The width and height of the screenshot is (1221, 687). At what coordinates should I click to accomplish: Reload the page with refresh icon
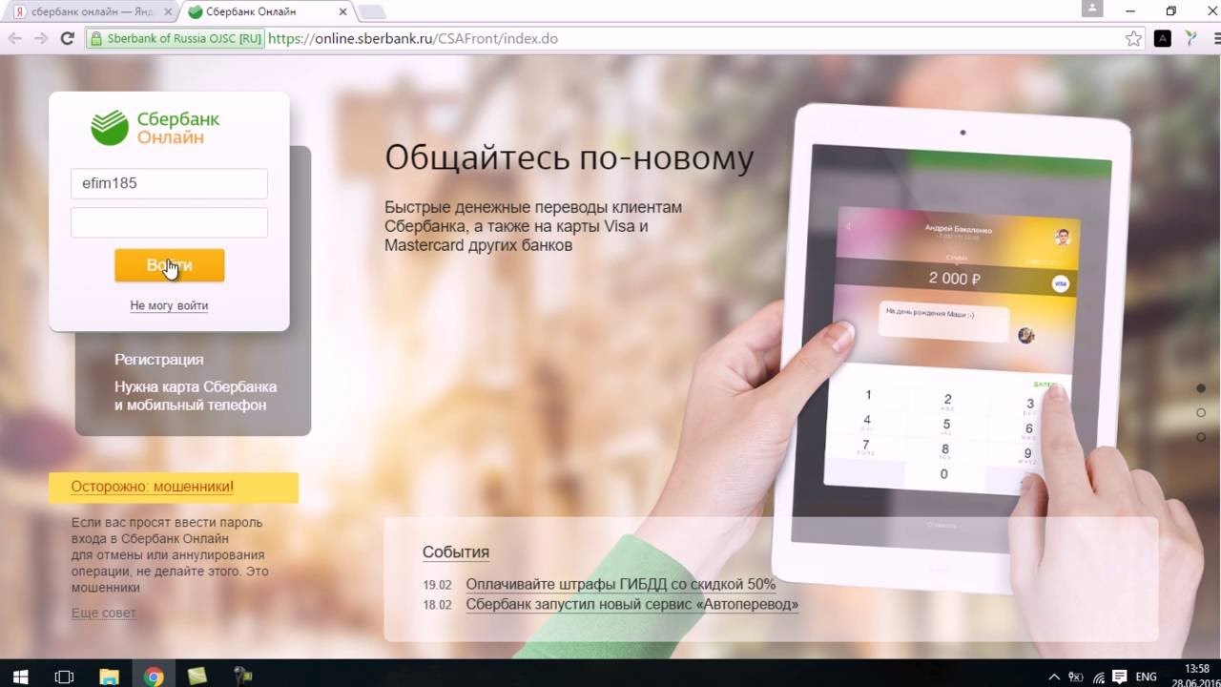coord(67,39)
